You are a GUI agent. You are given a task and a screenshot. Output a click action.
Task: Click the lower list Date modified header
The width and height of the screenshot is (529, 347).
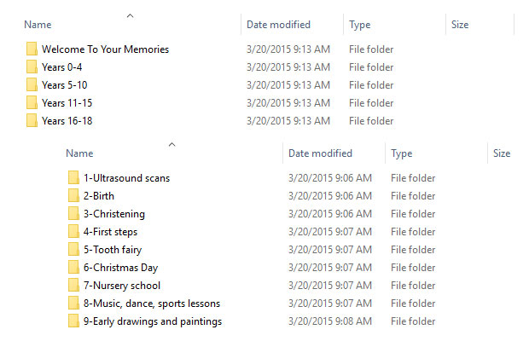[x=320, y=153]
